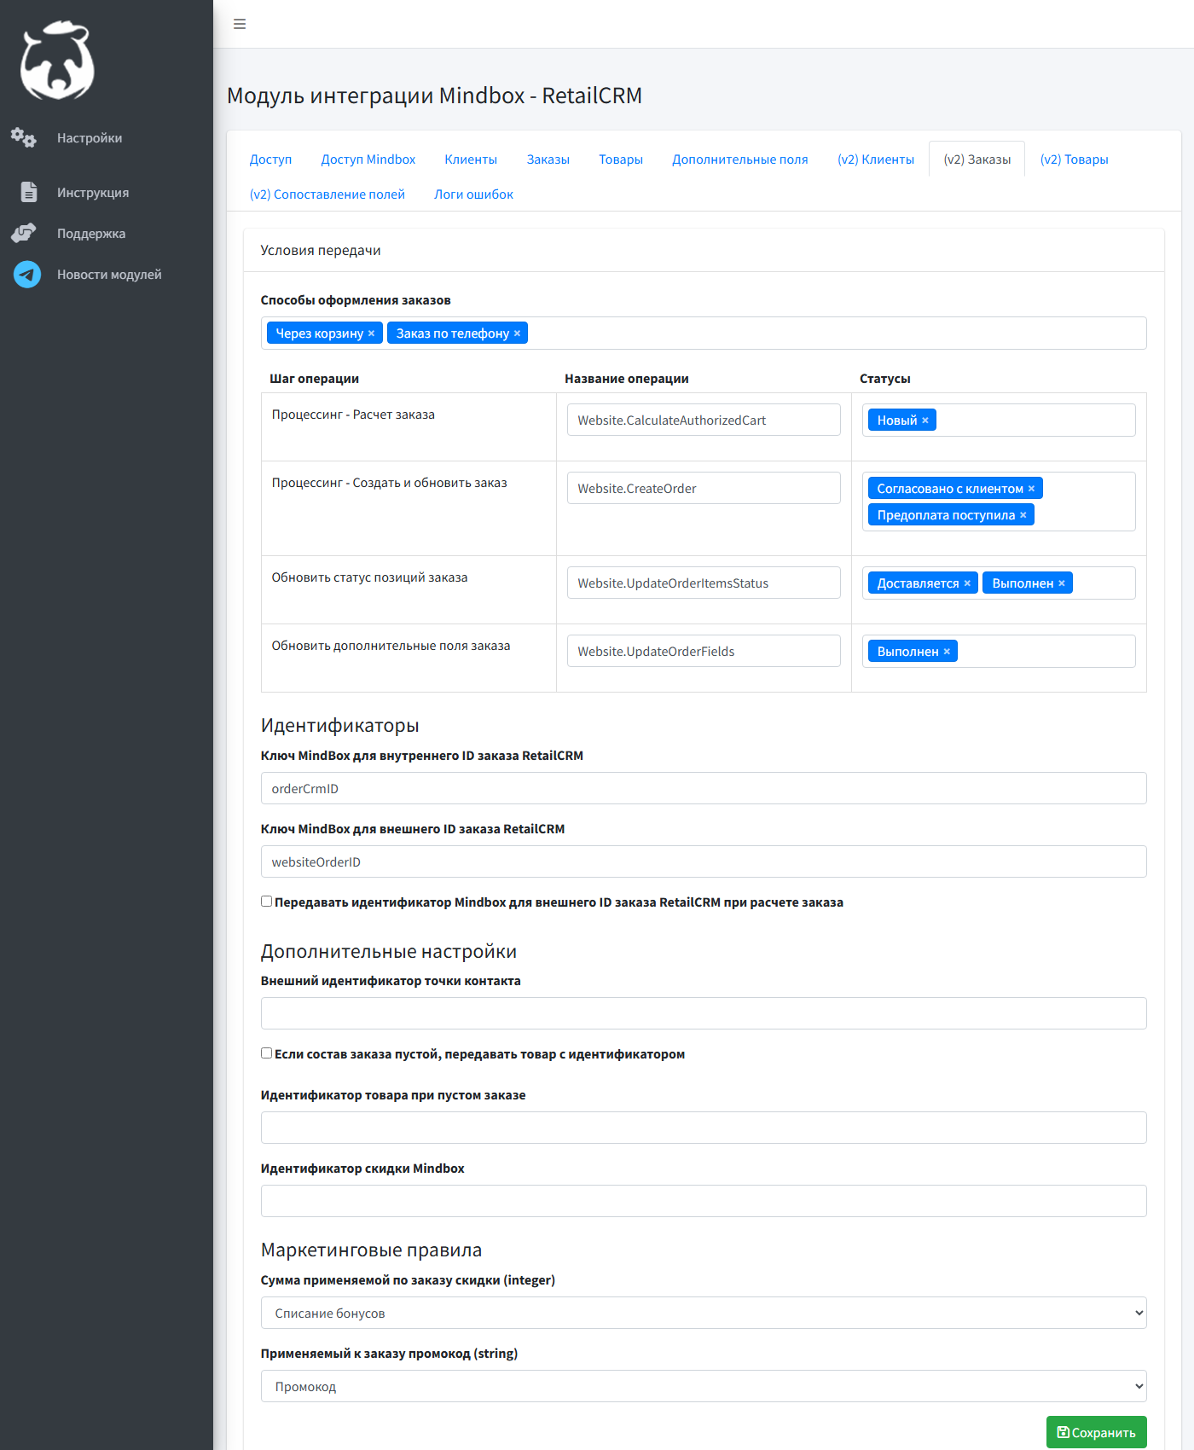Open the Товары tab

pos(621,159)
